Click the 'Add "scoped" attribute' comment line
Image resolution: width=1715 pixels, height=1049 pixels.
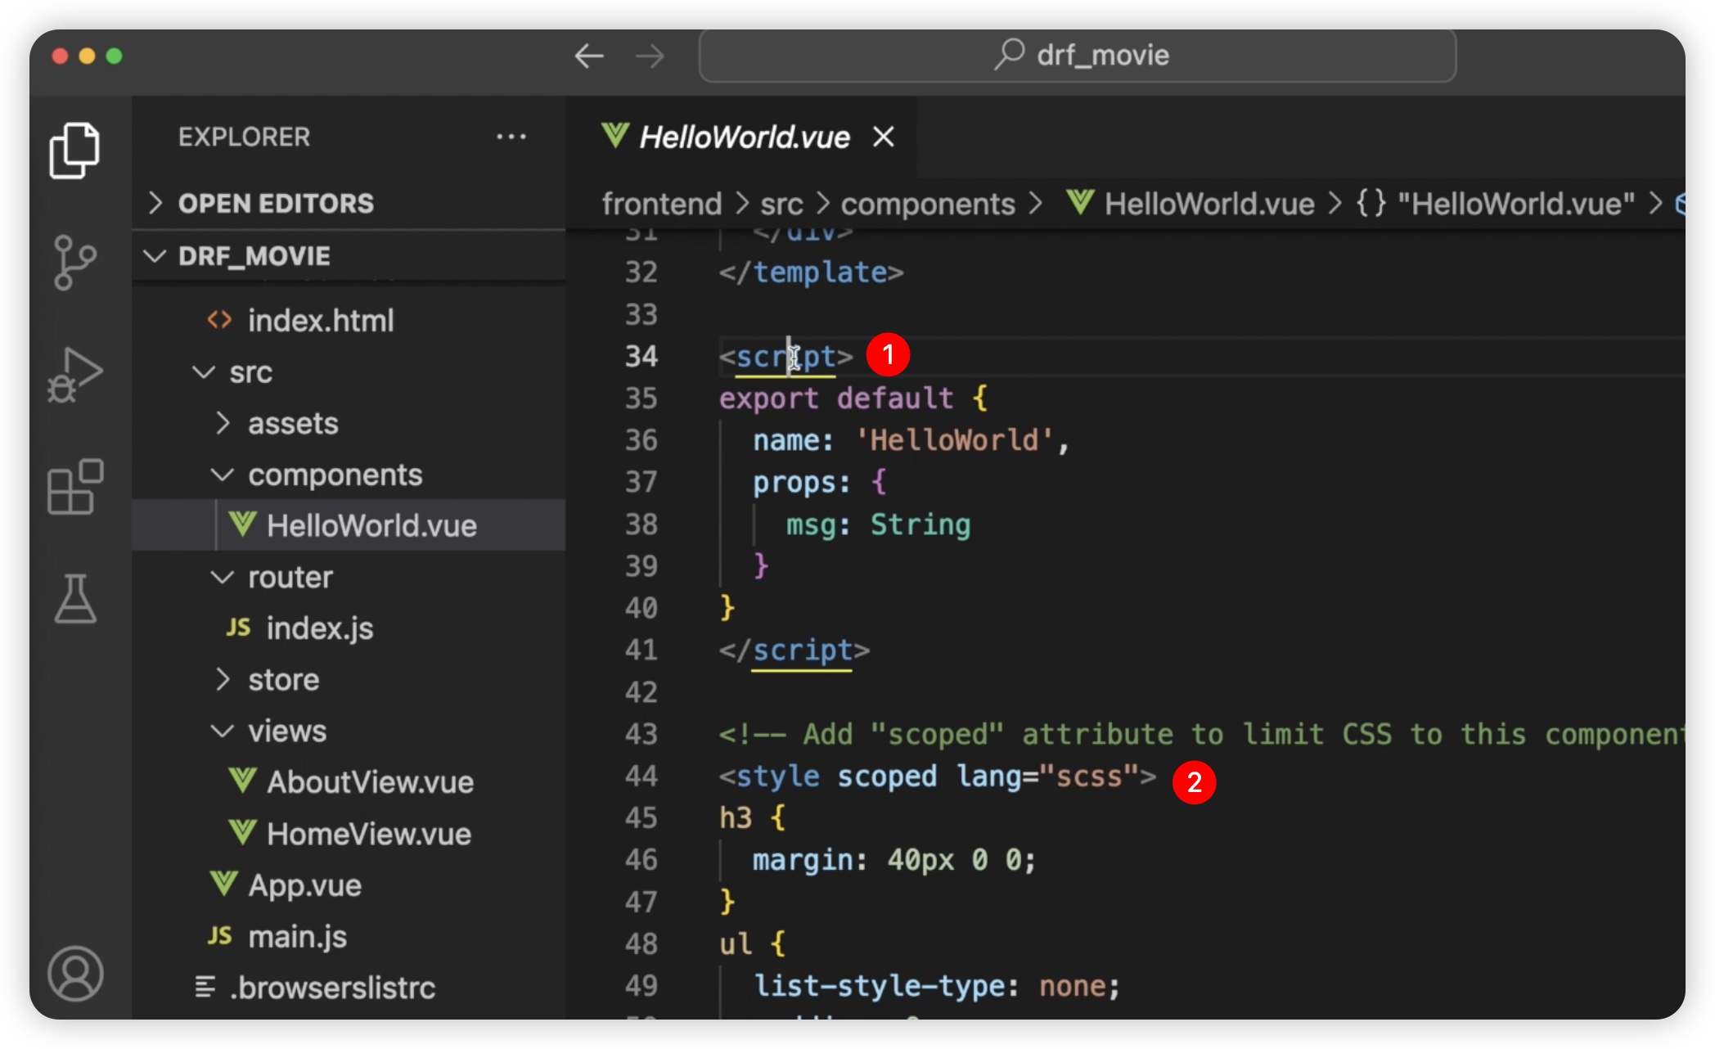(1201, 734)
